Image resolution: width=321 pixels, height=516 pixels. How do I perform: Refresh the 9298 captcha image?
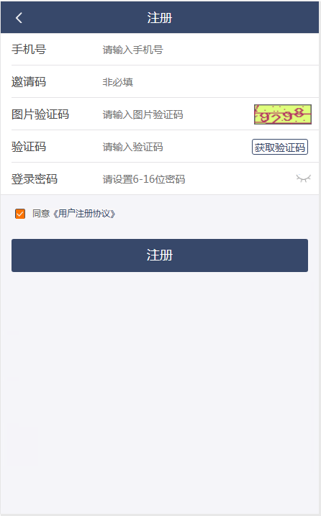pos(282,114)
